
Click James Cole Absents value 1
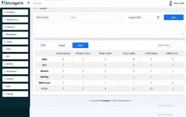[x=173, y=71]
